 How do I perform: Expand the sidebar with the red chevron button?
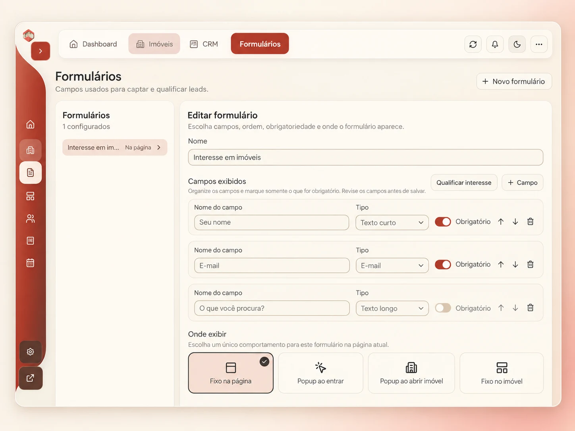(x=41, y=51)
